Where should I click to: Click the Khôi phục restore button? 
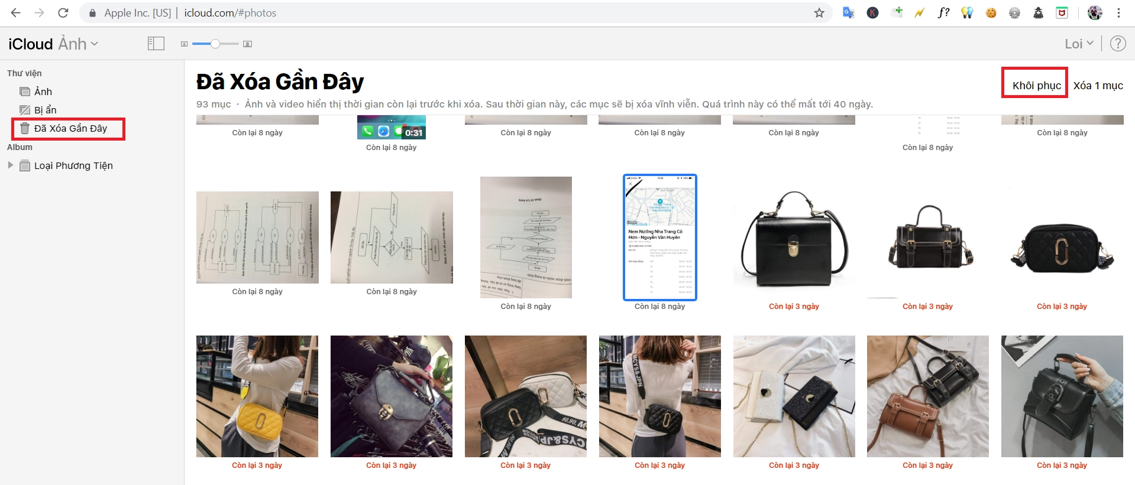(1036, 86)
